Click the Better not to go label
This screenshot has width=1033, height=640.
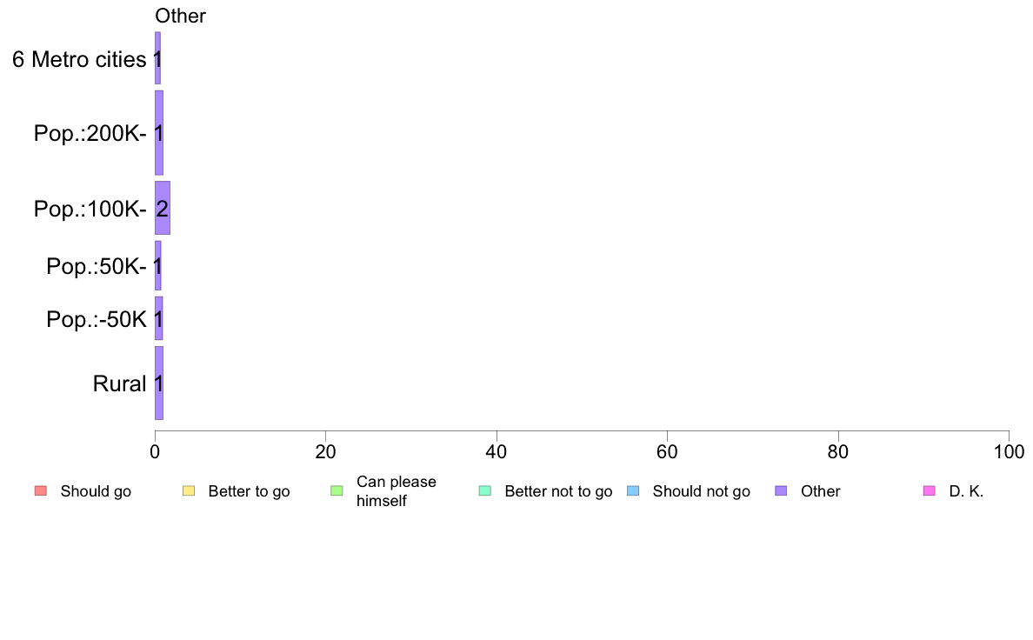tap(558, 491)
